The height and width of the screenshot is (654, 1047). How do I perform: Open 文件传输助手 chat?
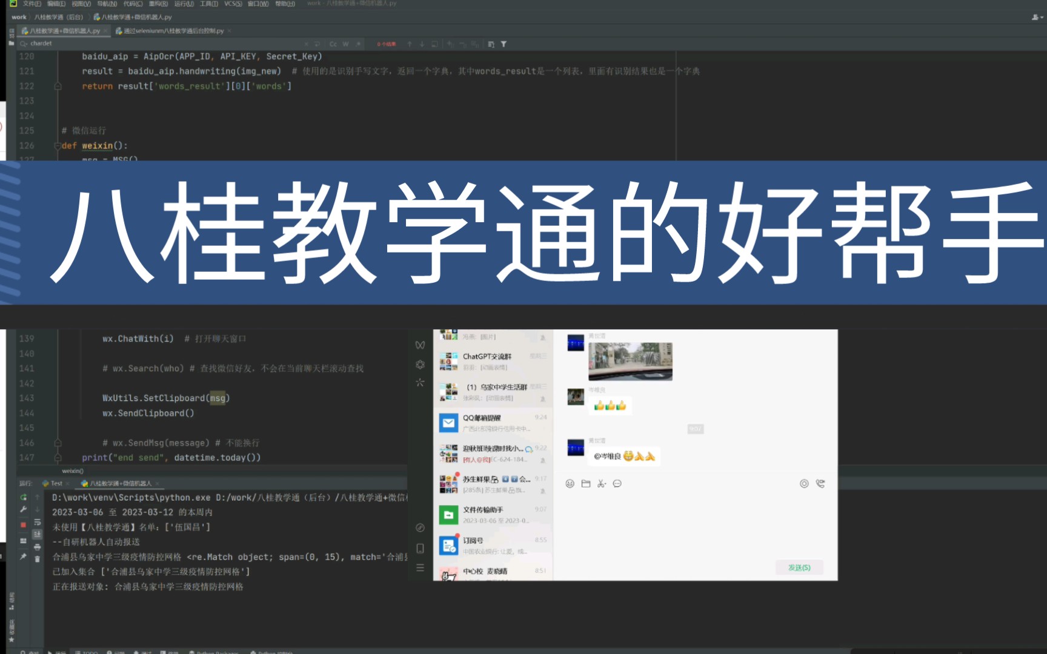pyautogui.click(x=493, y=515)
